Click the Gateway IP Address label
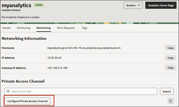The height and width of the screenshot is (107, 179). click(14, 68)
